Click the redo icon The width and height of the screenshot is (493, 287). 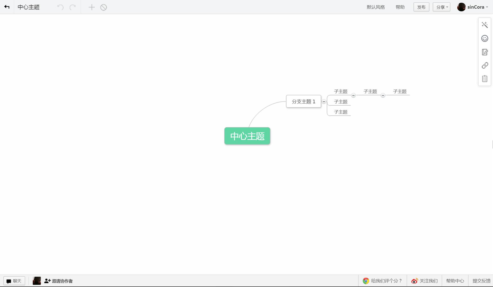pyautogui.click(x=73, y=7)
